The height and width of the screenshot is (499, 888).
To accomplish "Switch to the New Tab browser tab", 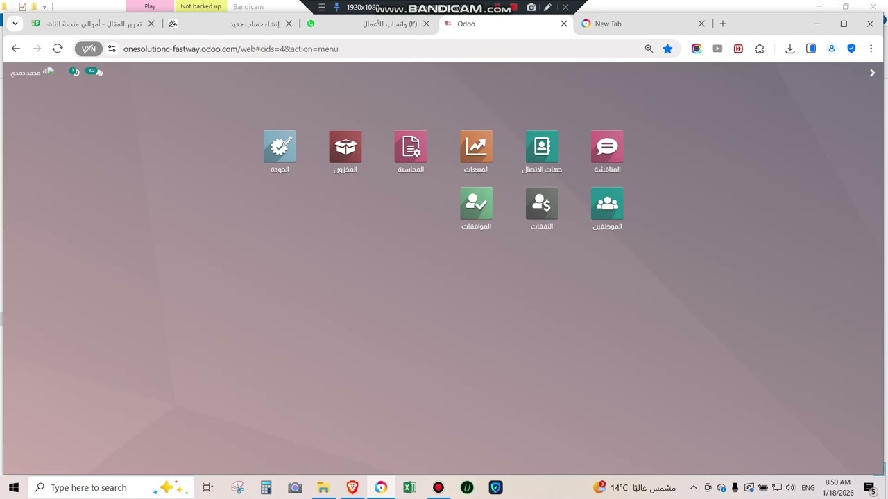I will 642,24.
